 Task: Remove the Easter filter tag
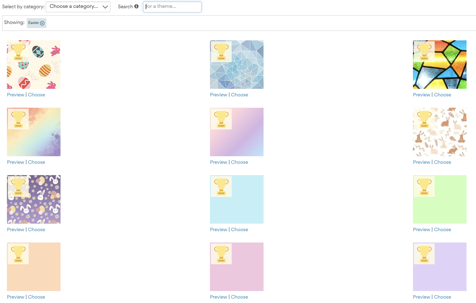(x=42, y=23)
